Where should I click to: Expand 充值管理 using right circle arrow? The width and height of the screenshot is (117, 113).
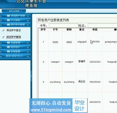(x=28, y=43)
